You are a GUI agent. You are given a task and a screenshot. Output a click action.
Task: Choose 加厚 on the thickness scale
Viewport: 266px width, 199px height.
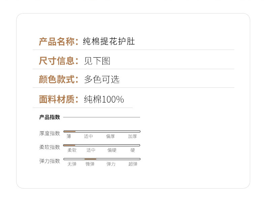(132, 136)
